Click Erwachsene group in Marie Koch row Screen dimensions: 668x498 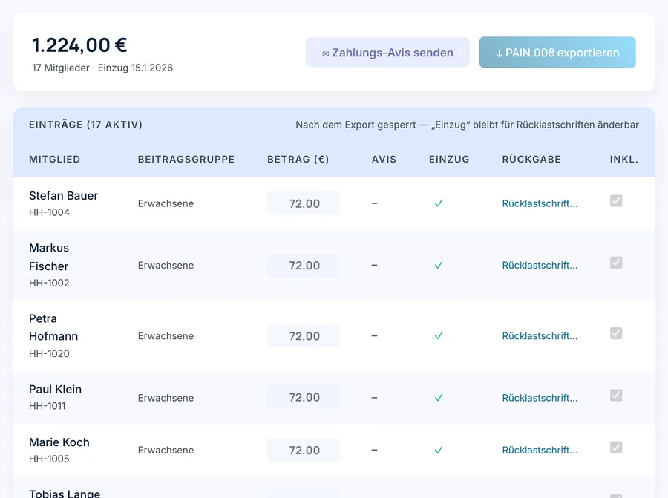166,451
